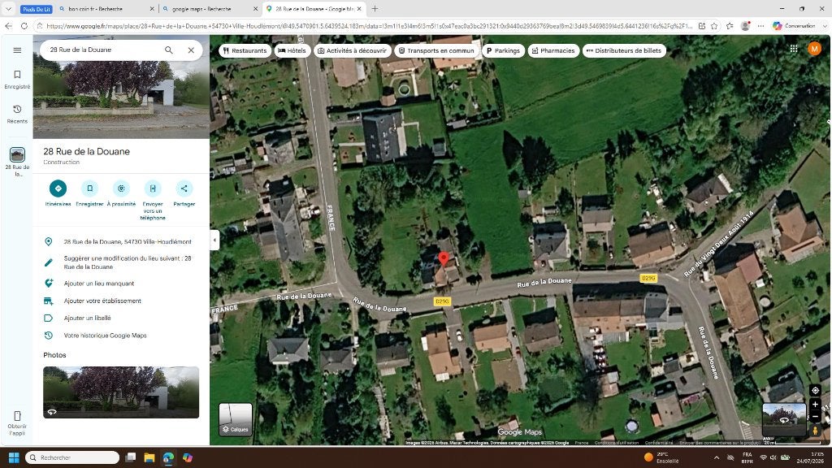This screenshot has height=468, width=832.
Task: Clear the search box with X
Action: click(191, 50)
